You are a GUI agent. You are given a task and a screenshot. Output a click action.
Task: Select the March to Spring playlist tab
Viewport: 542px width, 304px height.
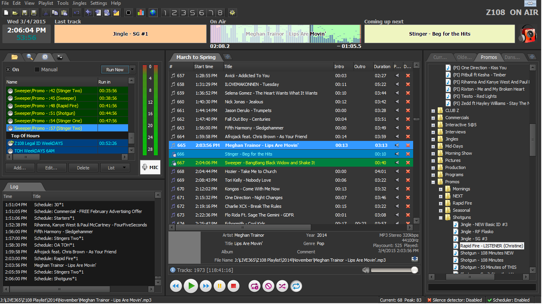pyautogui.click(x=196, y=57)
